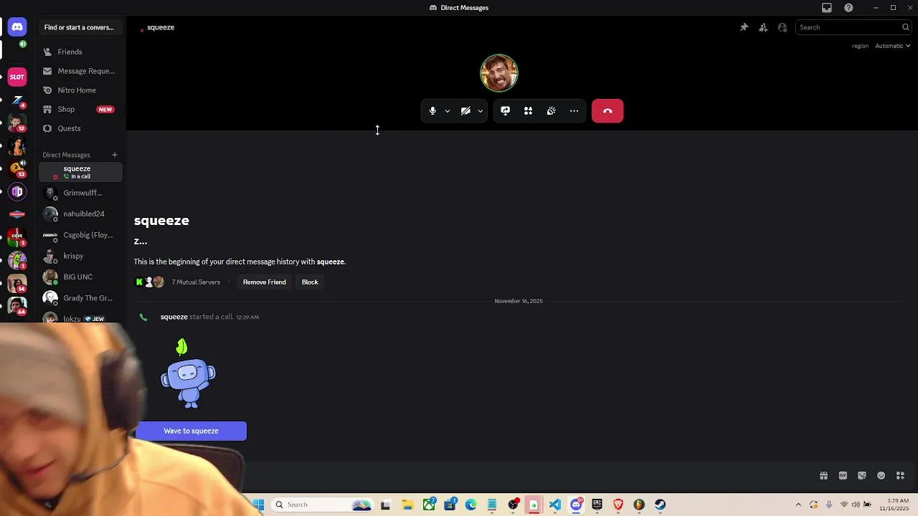Open microphone input options chevron
918x516 pixels.
click(448, 111)
